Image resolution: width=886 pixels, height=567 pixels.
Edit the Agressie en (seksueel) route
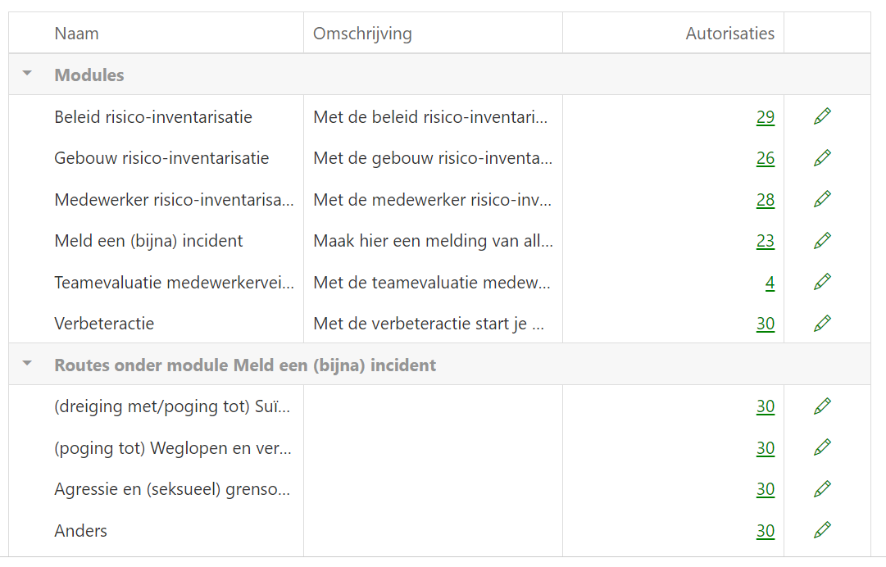tap(822, 488)
